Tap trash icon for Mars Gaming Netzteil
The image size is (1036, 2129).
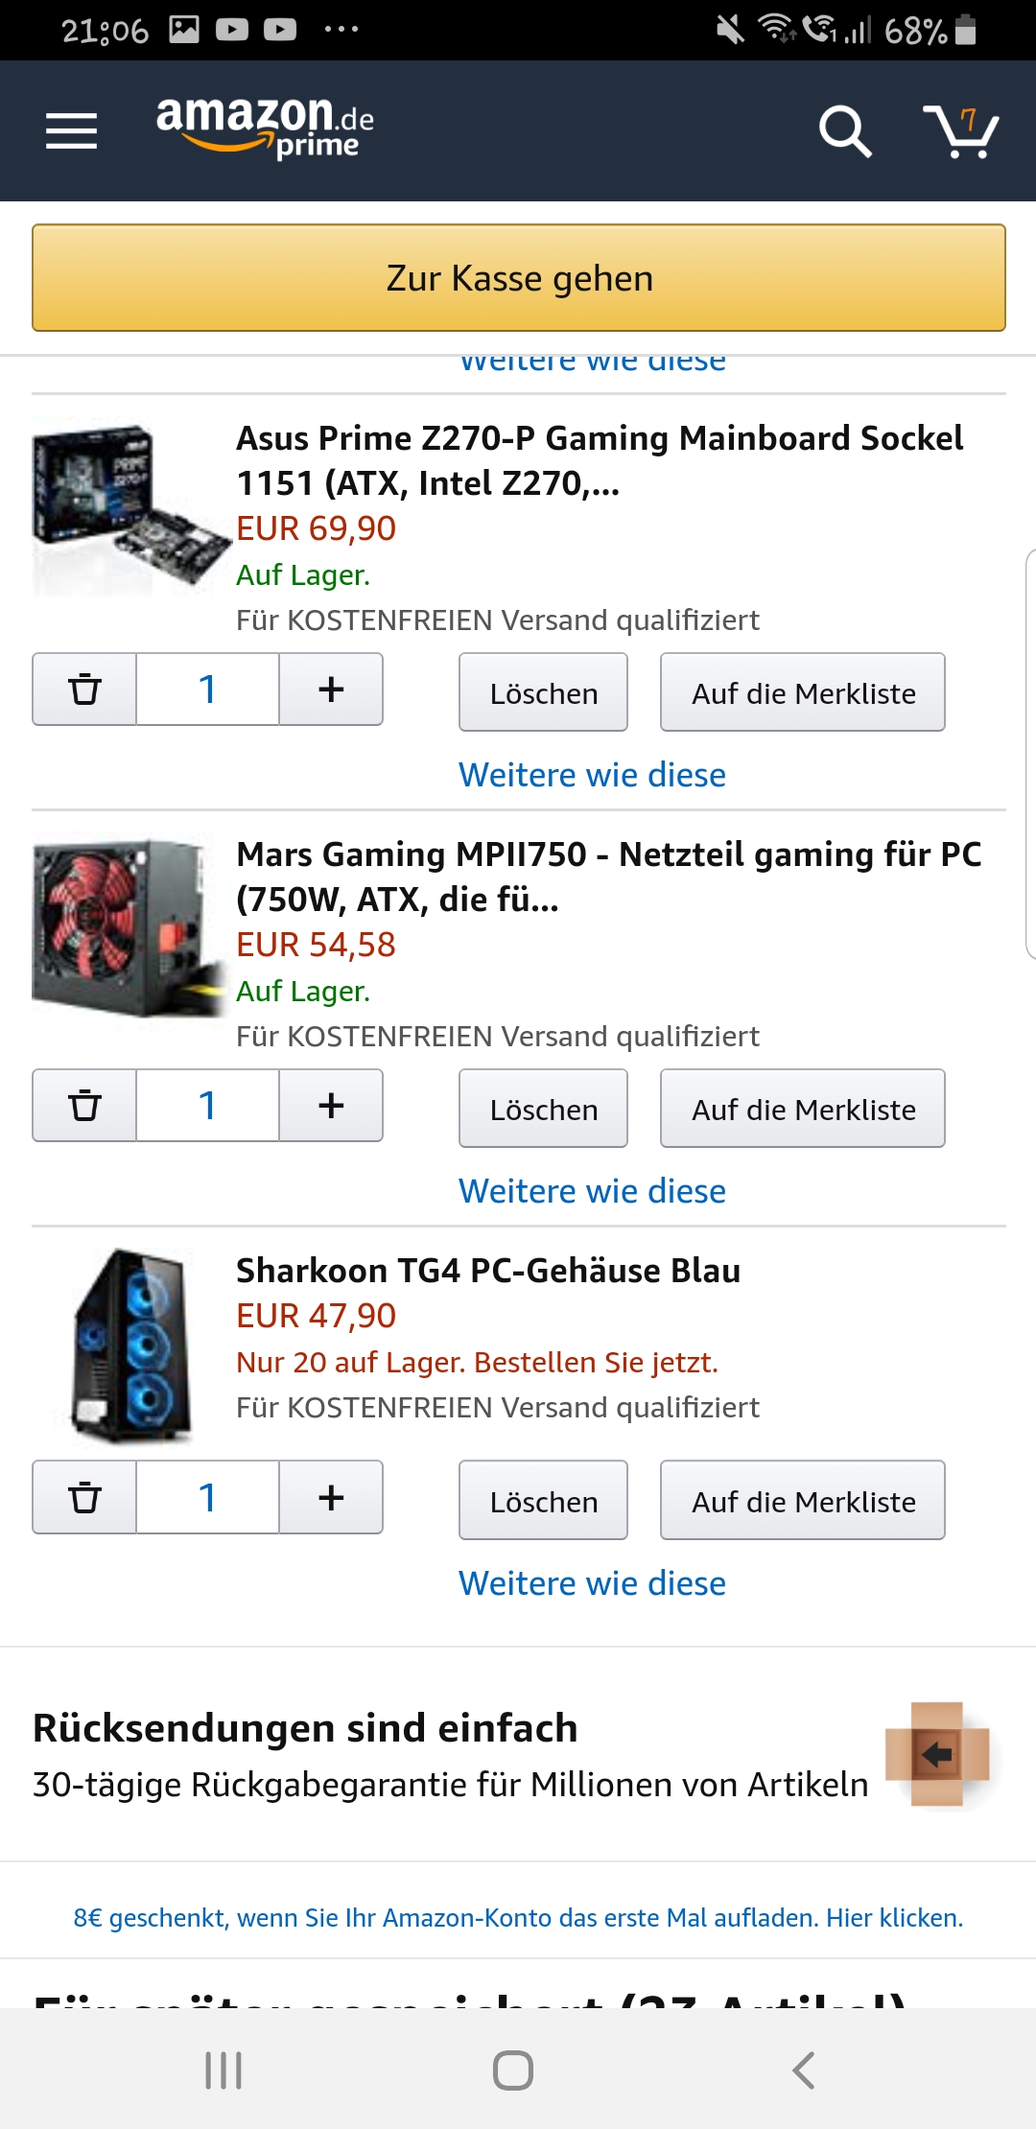click(x=84, y=1106)
